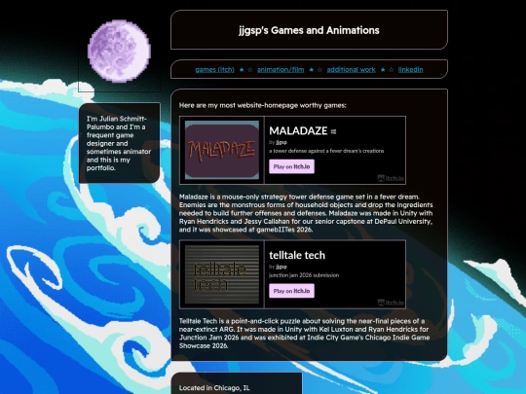The height and width of the screenshot is (394, 526).
Task: Open the linkedin link
Action: (411, 70)
